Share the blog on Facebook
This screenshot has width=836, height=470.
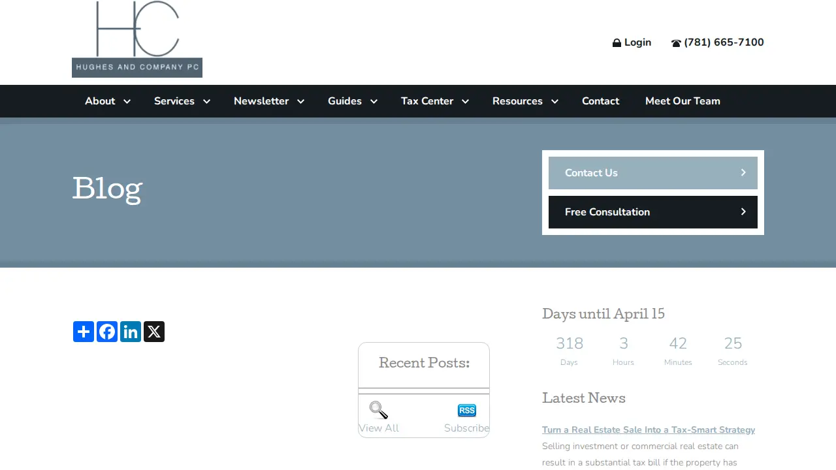tap(107, 332)
